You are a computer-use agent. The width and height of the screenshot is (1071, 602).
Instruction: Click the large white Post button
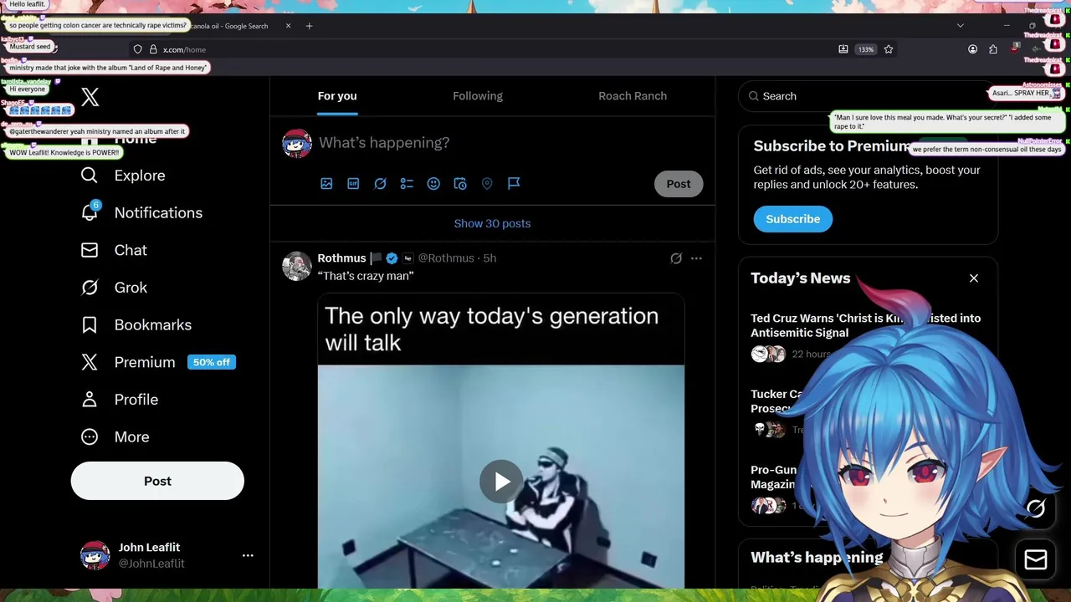pyautogui.click(x=157, y=481)
